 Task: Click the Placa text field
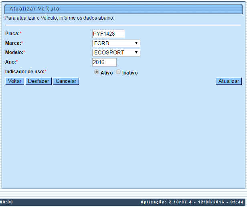(108, 34)
